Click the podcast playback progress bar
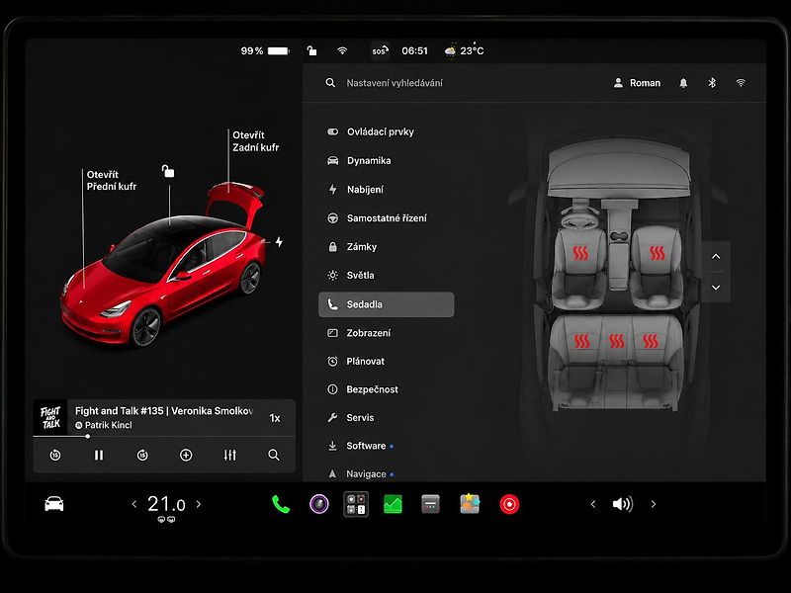 (x=164, y=436)
